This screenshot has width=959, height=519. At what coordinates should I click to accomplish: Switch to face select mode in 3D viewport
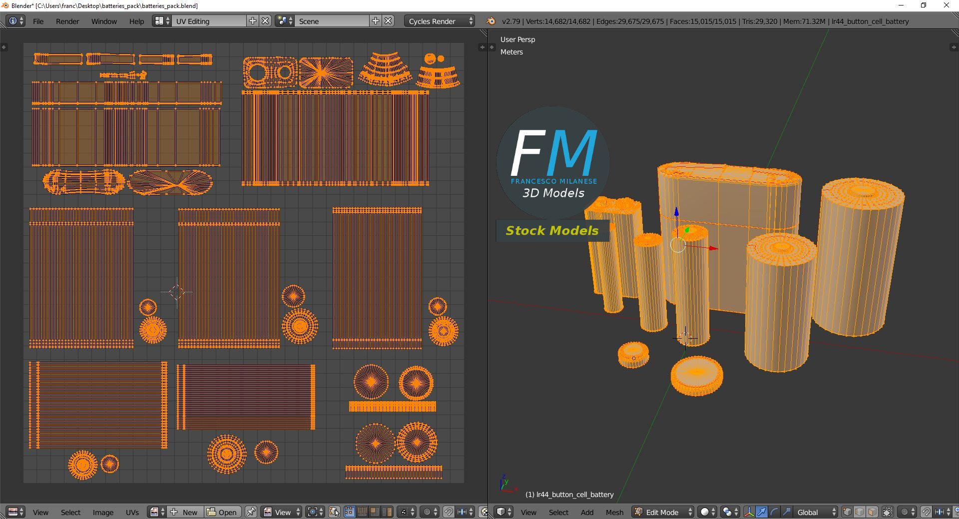pos(872,512)
